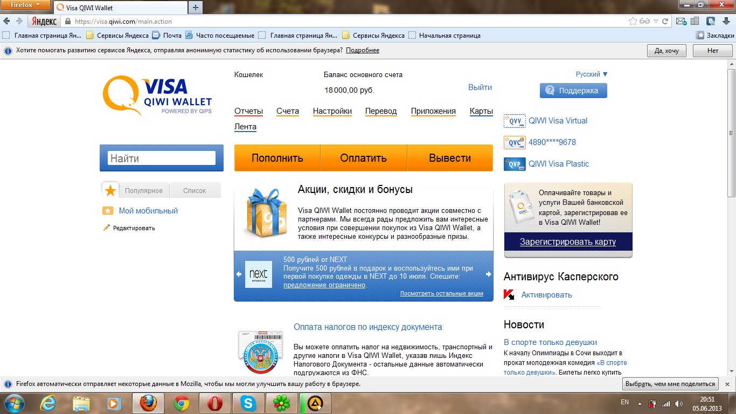736x414 pixels.
Task: Switch to the Популярное tab
Action: (x=144, y=191)
